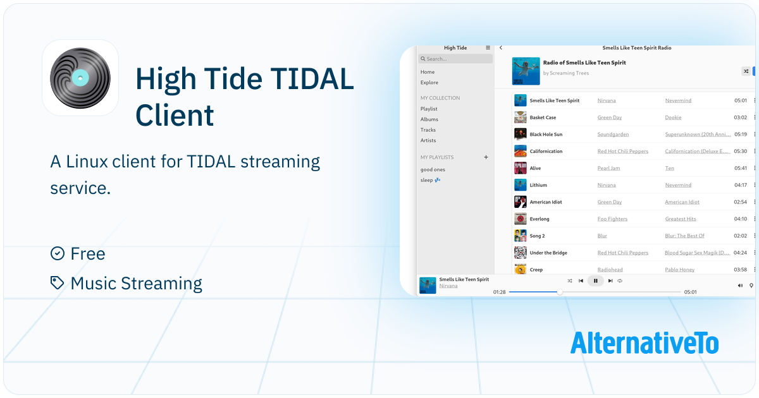
Task: Open Green Day artist link on Basket Case row
Action: coord(610,118)
